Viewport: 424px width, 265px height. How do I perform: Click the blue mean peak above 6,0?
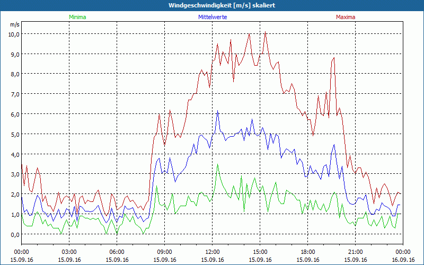tap(217, 111)
